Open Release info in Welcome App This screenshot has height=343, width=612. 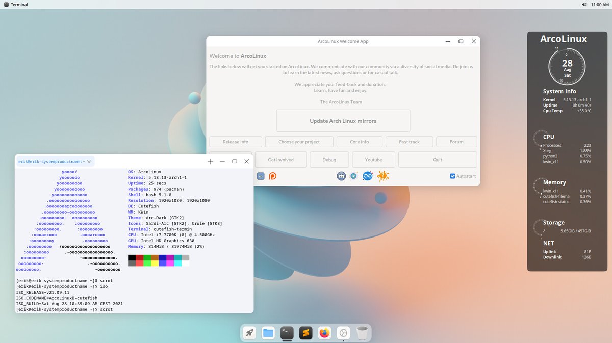click(235, 142)
